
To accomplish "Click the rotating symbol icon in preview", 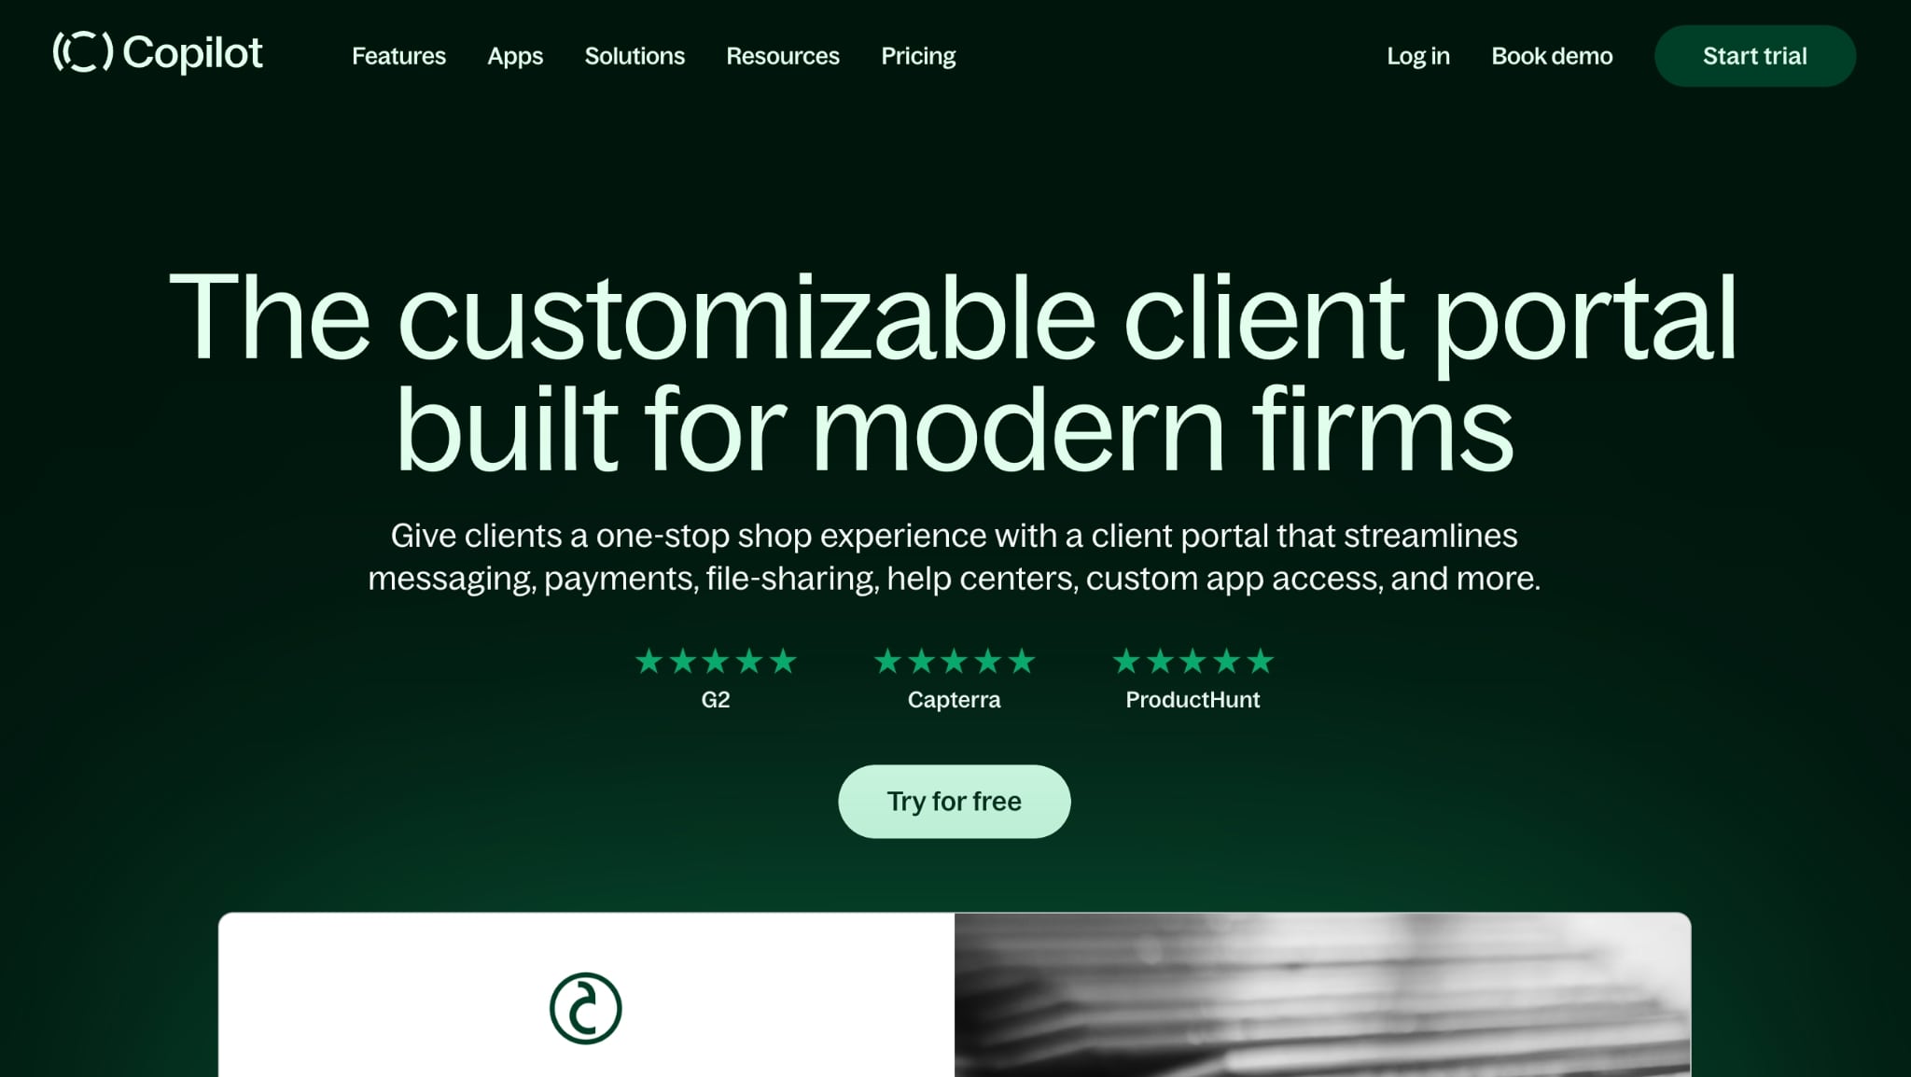I will [x=585, y=1006].
